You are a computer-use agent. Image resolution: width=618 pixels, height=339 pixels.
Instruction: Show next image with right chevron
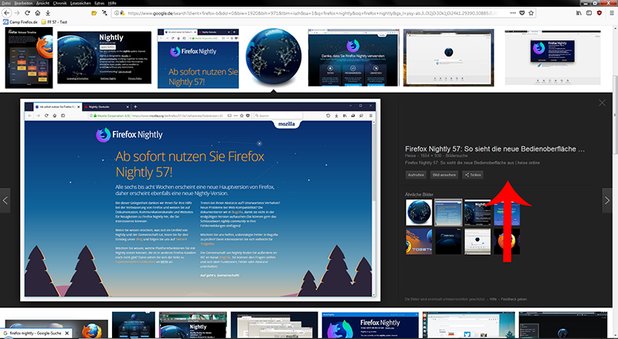606,200
